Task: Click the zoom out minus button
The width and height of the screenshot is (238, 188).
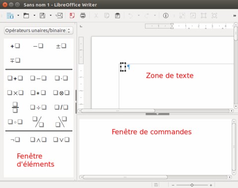Action: pos(173,185)
